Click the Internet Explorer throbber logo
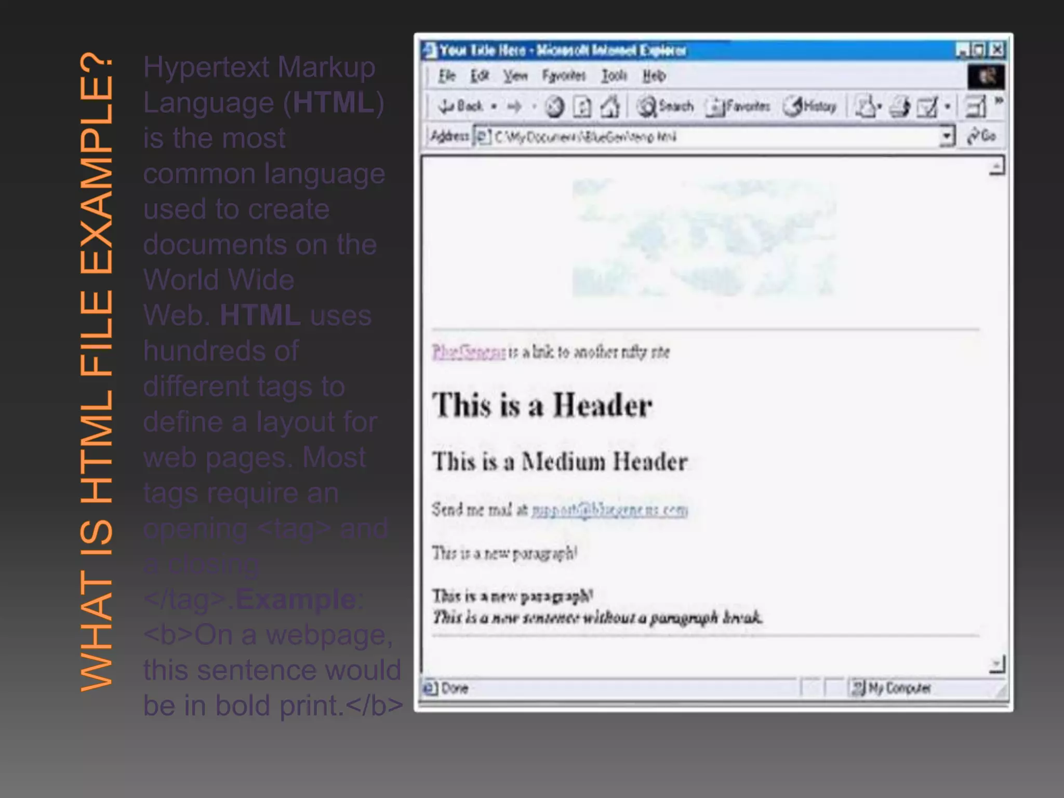Image resolution: width=1064 pixels, height=798 pixels. (986, 77)
